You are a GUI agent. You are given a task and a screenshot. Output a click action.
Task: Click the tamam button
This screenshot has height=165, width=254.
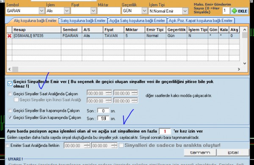coord(200,153)
